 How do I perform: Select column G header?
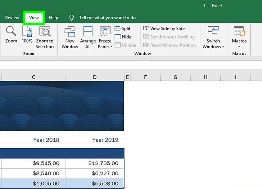point(175,77)
